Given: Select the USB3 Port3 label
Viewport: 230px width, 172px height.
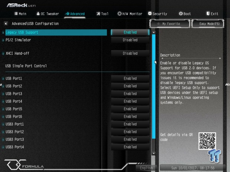Looking at the screenshot, I should tap(15, 139).
